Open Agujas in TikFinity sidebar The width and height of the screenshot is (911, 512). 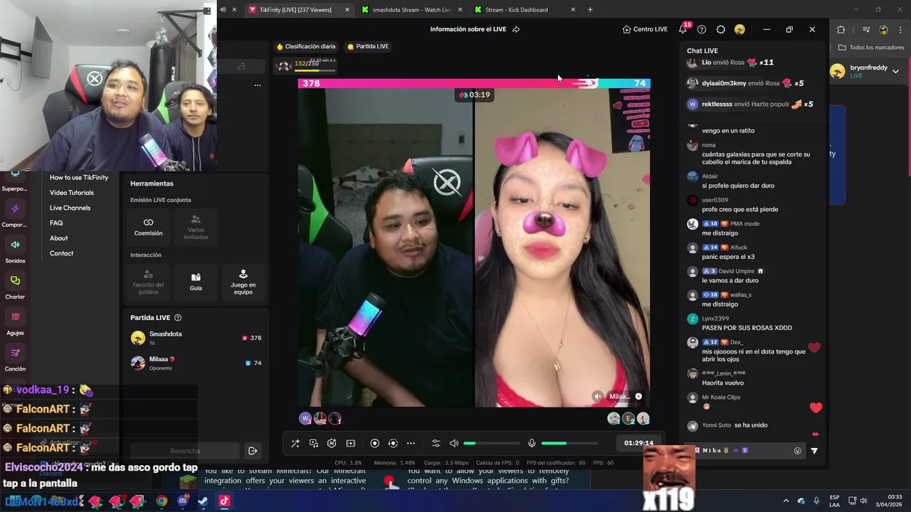pyautogui.click(x=15, y=322)
